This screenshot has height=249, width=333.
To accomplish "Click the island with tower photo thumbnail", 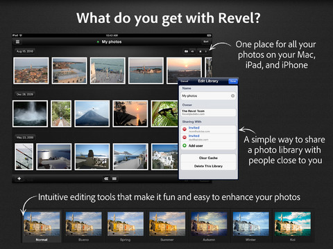I will pos(146,71).
